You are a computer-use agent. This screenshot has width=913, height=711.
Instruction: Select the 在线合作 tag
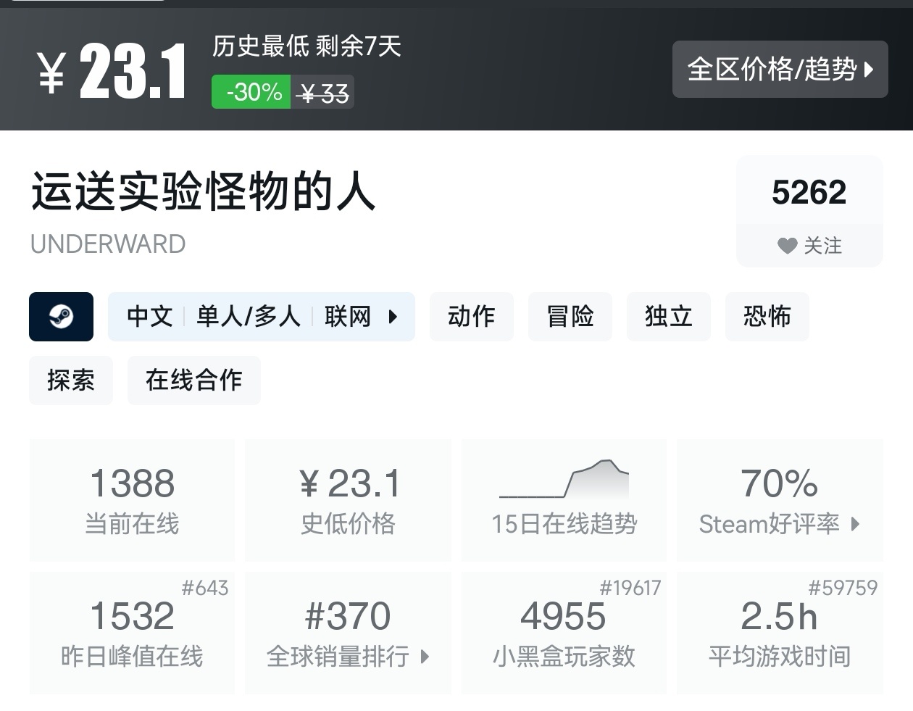[194, 381]
